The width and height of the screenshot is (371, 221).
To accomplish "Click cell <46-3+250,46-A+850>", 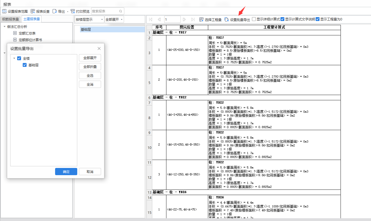I will [x=187, y=115].
